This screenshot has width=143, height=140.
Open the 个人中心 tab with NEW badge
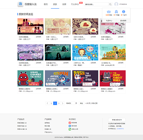75,4
